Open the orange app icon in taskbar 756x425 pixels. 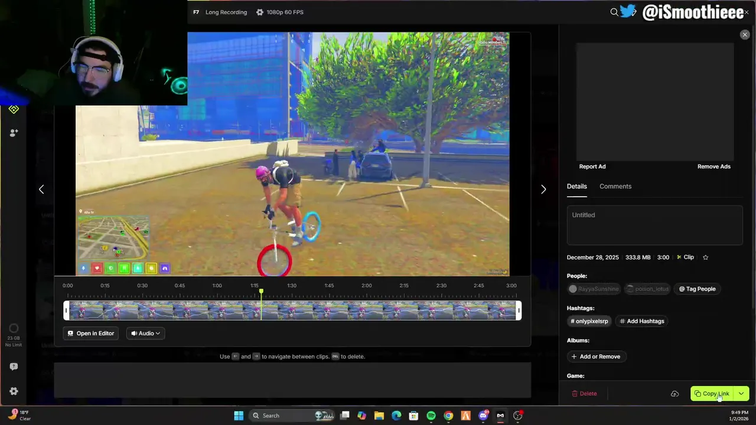[x=465, y=416]
